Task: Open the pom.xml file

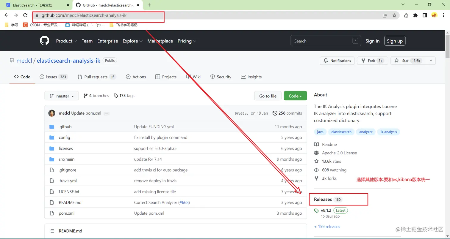Action: (67, 213)
